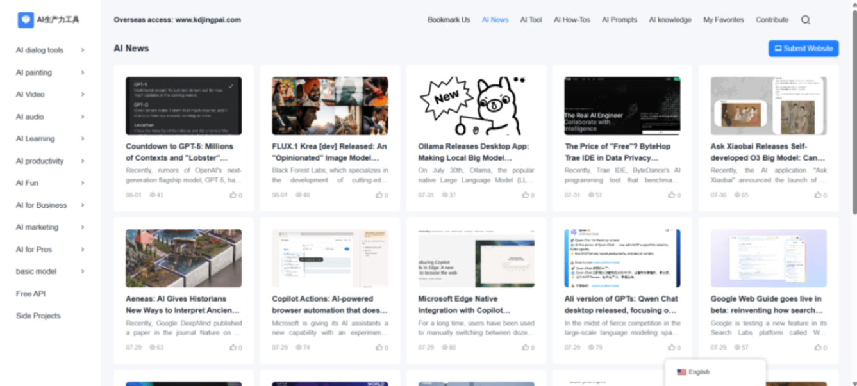Select AI News navigation tab
The width and height of the screenshot is (857, 386).
click(x=495, y=20)
